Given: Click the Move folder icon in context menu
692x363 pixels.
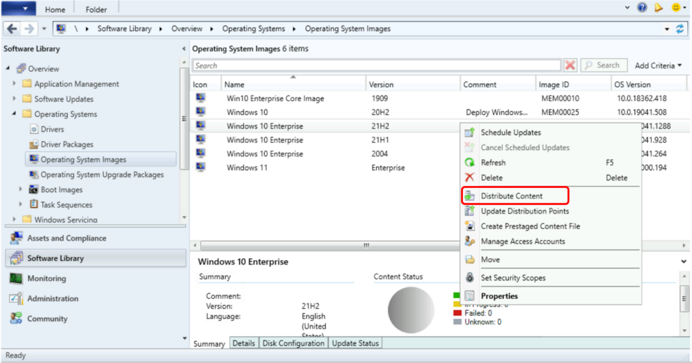Looking at the screenshot, I should [470, 260].
